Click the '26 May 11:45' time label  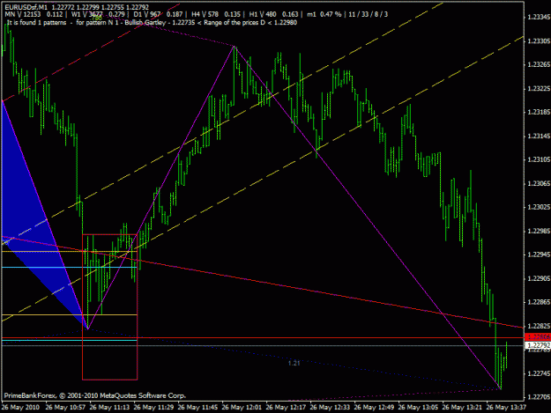coord(197,408)
